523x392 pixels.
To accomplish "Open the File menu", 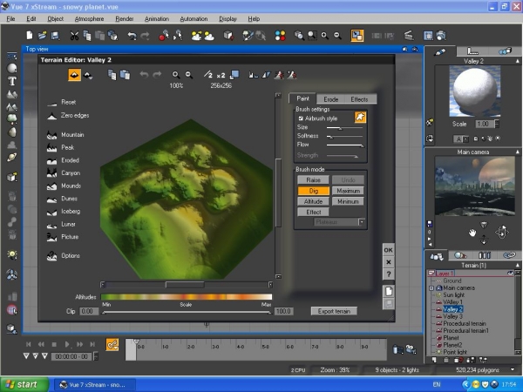I will [10, 18].
